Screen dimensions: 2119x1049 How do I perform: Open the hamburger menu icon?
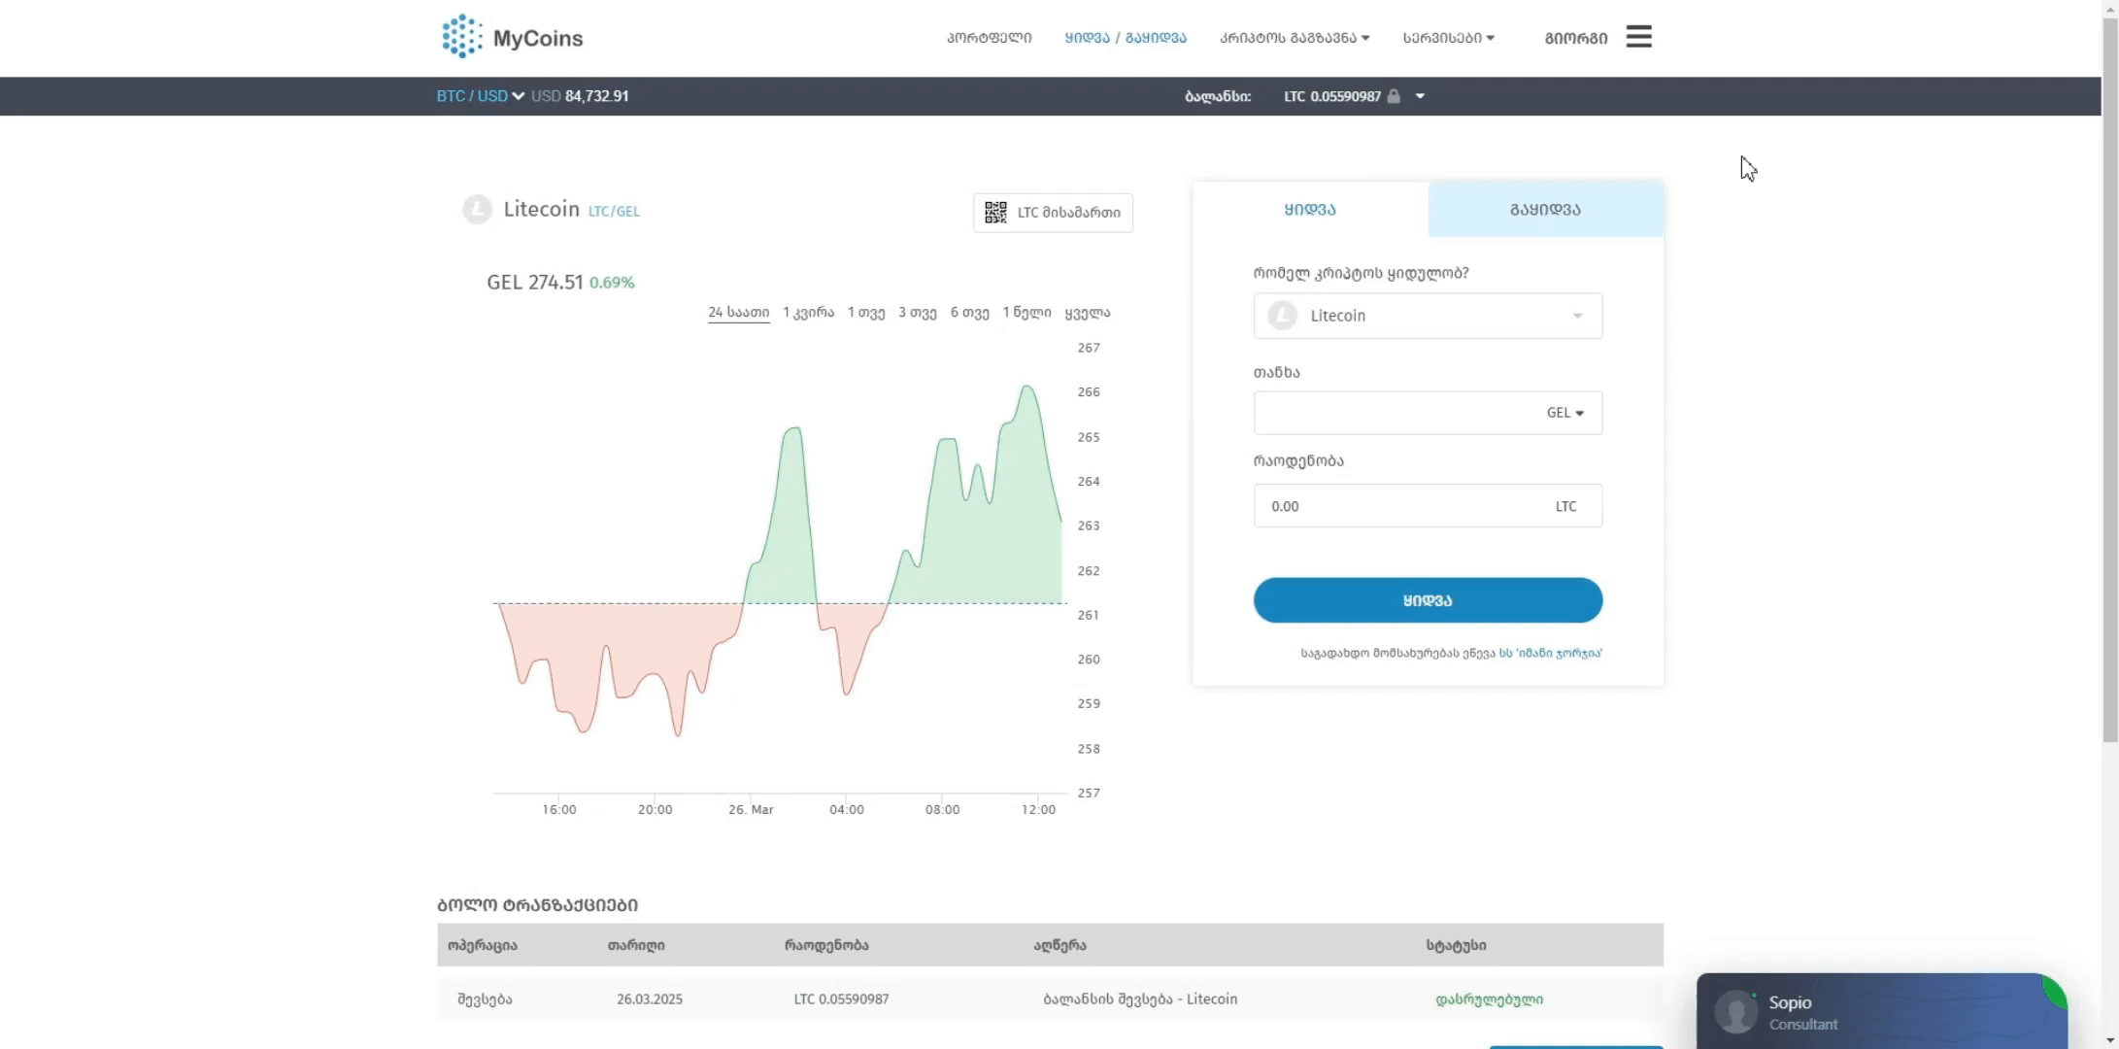[1638, 37]
